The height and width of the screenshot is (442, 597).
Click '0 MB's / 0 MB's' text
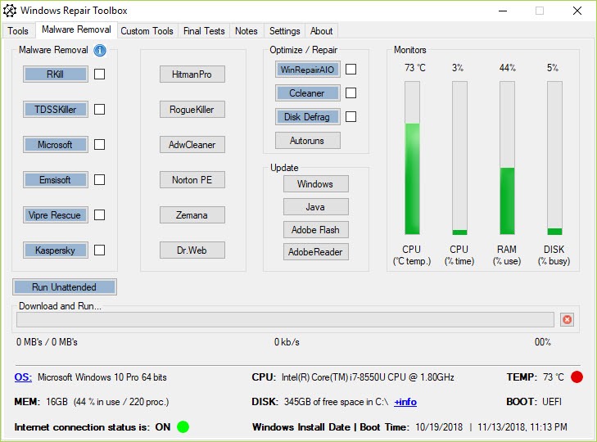(47, 342)
